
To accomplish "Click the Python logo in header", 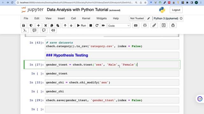I will (x=162, y=10).
